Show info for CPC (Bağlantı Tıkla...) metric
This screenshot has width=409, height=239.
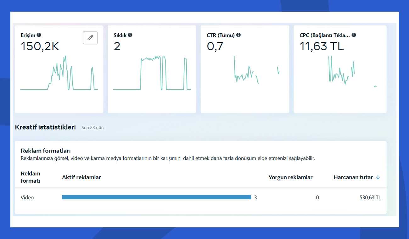354,35
